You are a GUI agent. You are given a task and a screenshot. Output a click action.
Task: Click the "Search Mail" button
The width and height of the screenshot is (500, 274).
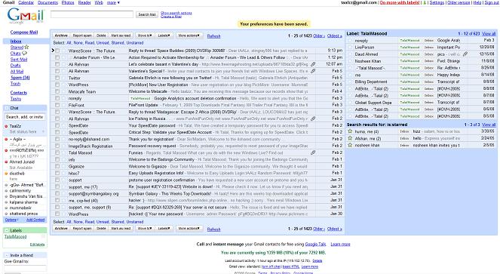pos(147,14)
